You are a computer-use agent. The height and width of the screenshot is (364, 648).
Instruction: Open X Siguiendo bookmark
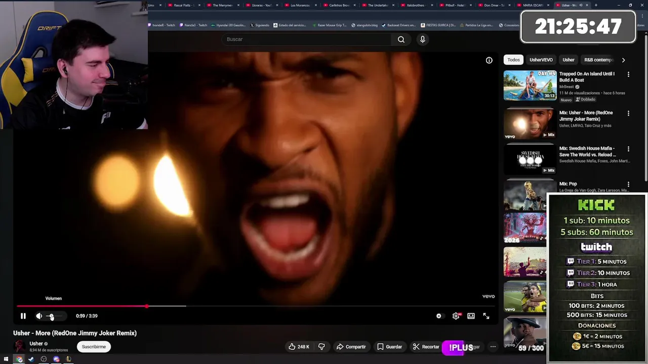260,25
